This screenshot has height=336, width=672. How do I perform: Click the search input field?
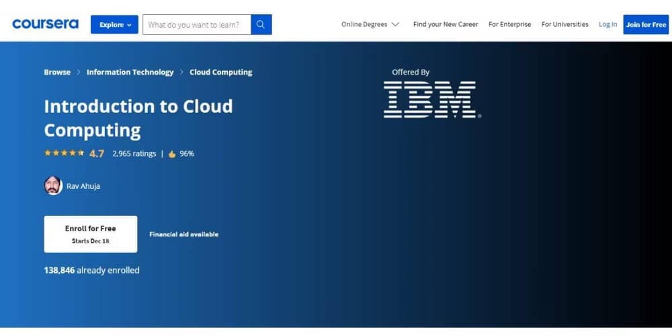(197, 24)
